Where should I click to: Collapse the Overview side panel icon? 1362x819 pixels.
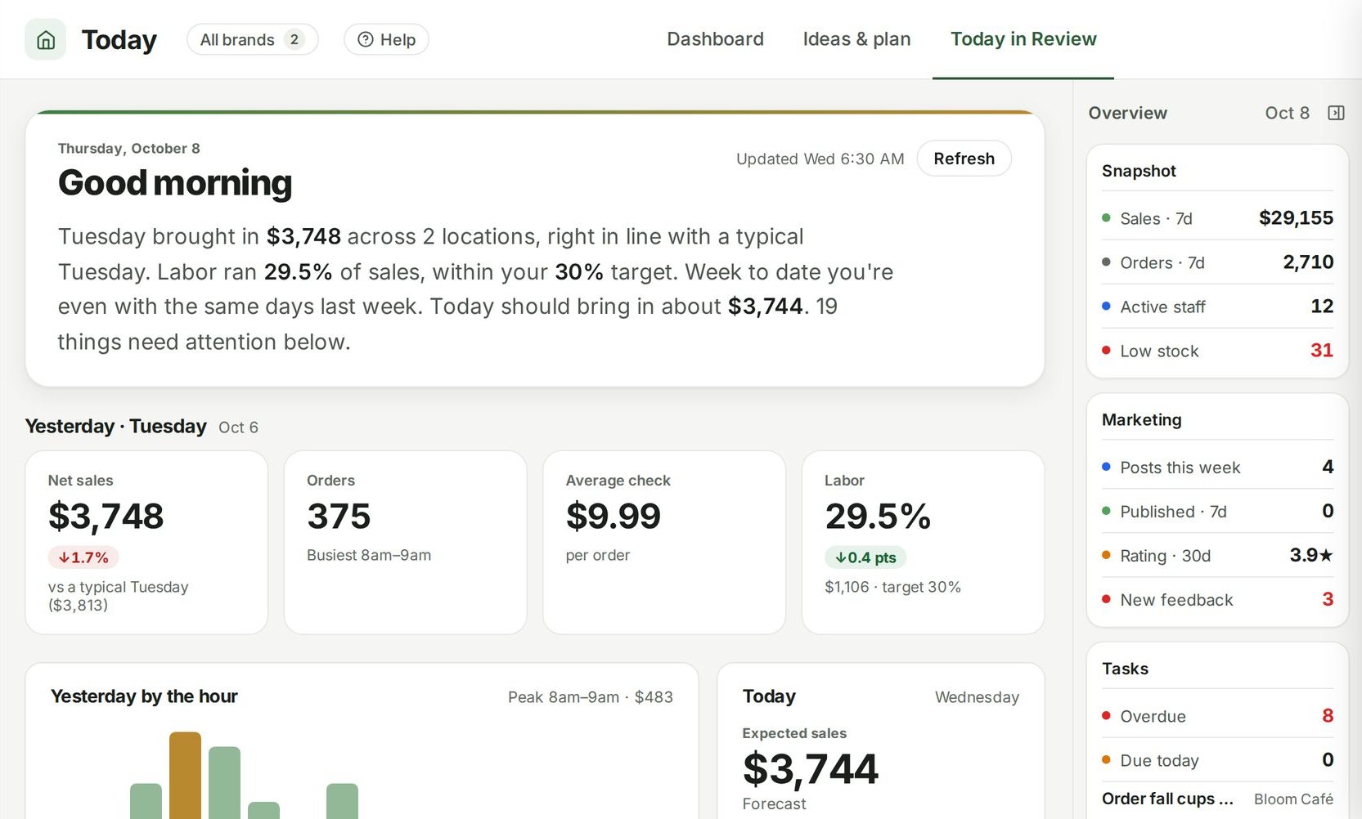[x=1336, y=113]
